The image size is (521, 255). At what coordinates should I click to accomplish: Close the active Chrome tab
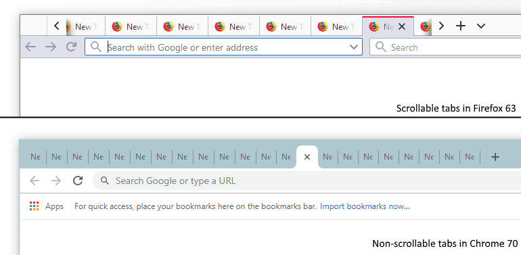point(307,157)
